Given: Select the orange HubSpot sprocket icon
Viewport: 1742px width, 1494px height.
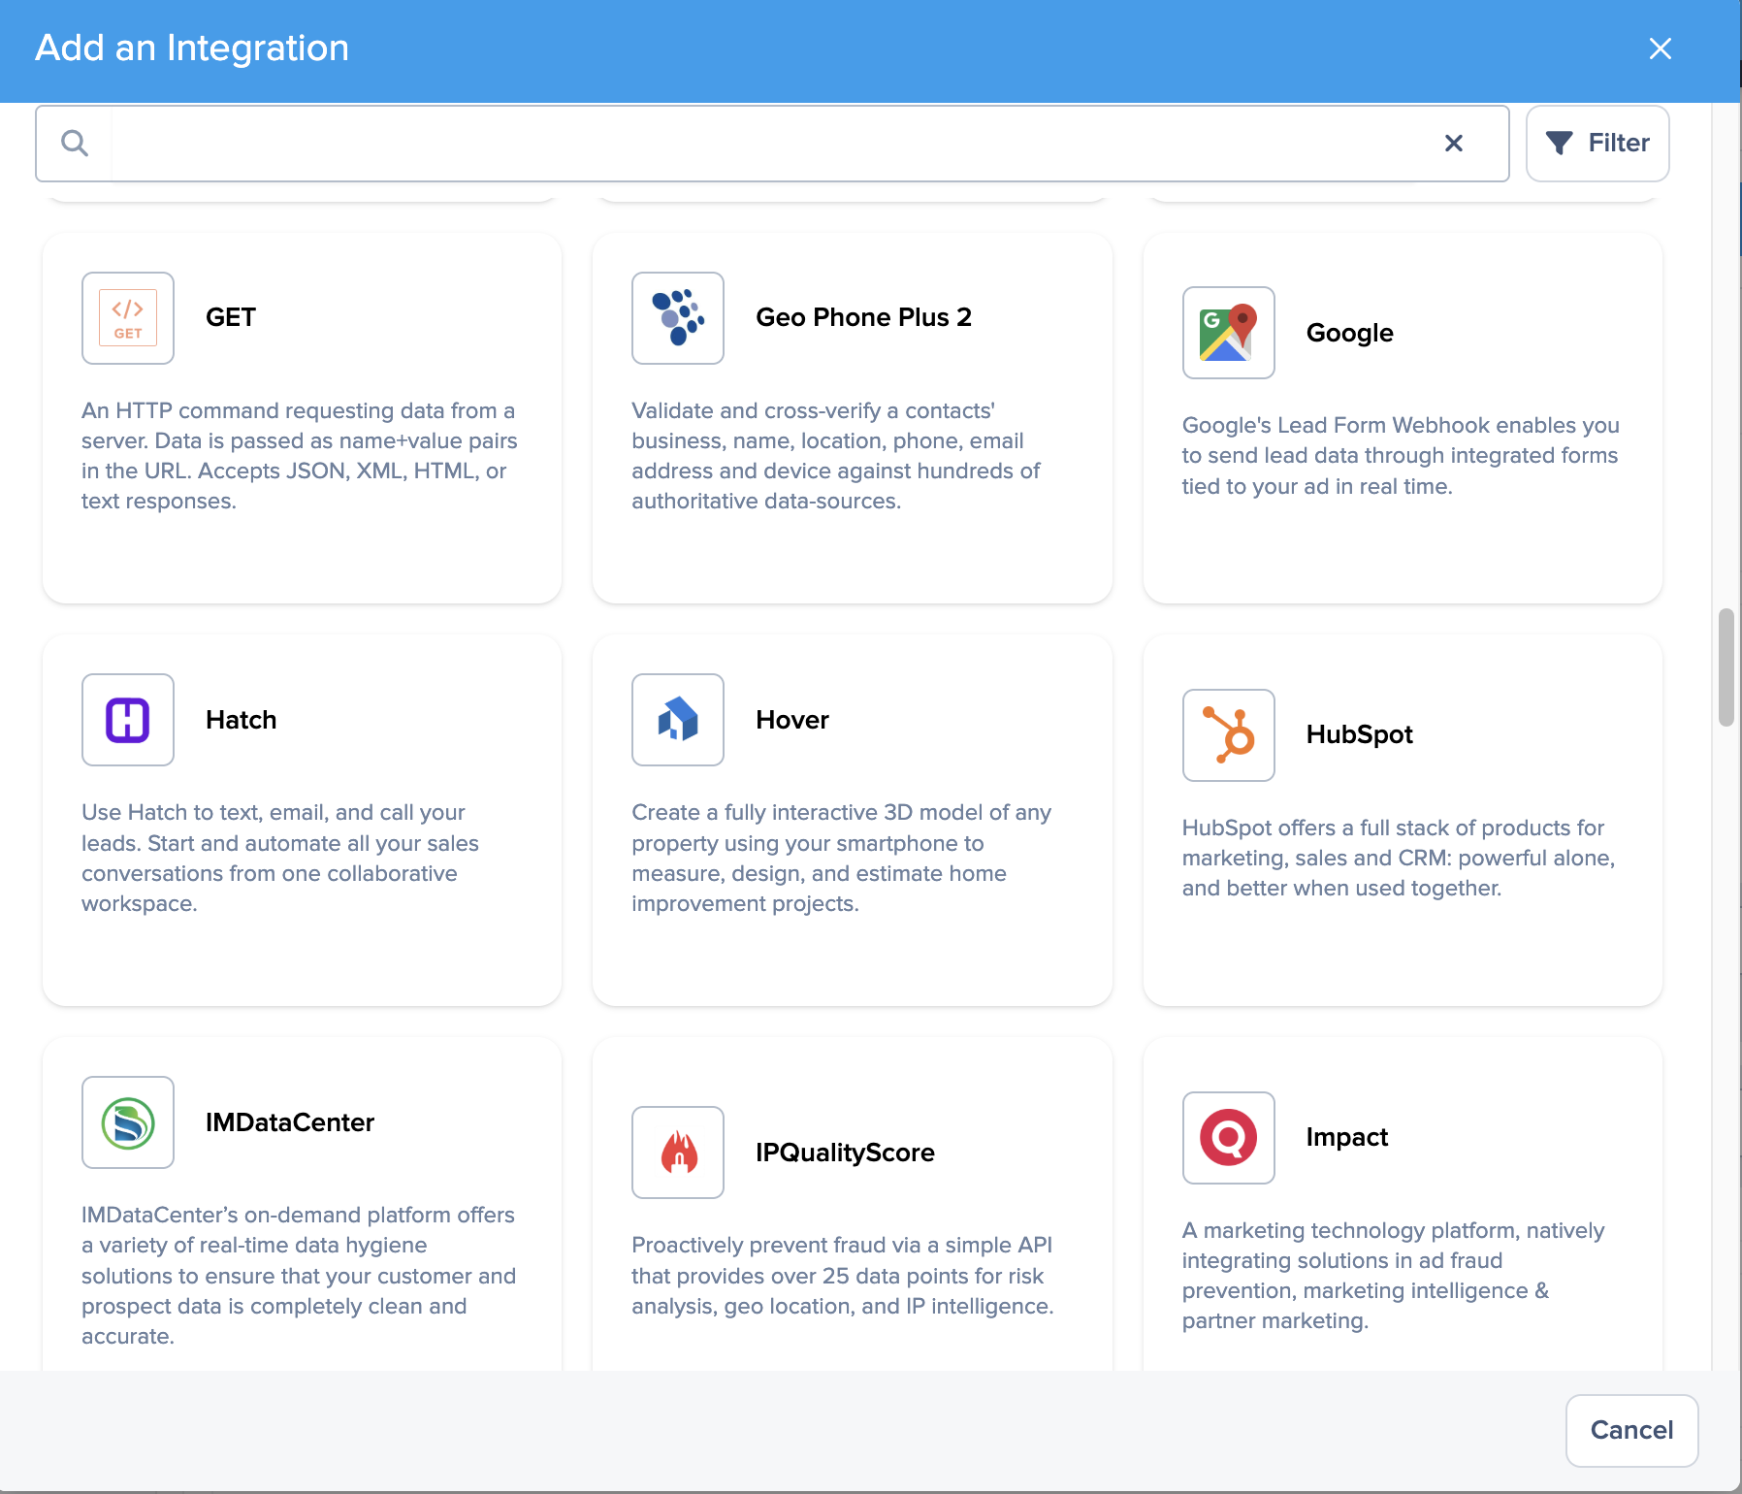Looking at the screenshot, I should [1228, 735].
